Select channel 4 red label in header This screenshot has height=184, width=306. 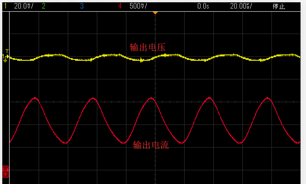pos(120,6)
